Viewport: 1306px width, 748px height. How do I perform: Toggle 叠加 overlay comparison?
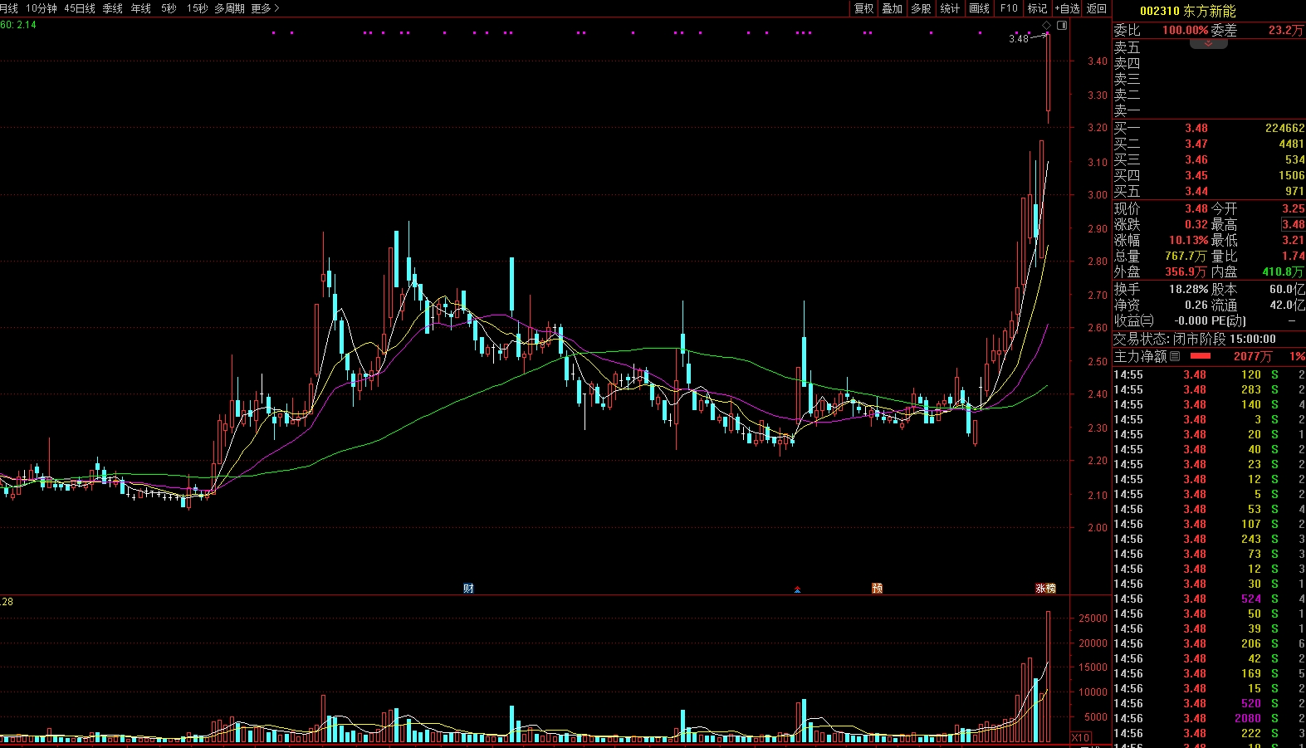[892, 8]
